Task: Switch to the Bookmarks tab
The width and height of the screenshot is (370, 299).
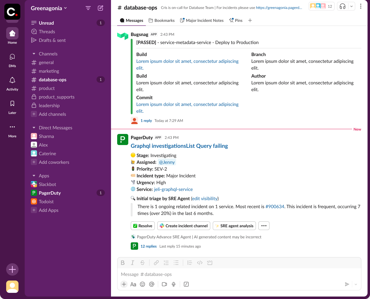Action: [162, 20]
